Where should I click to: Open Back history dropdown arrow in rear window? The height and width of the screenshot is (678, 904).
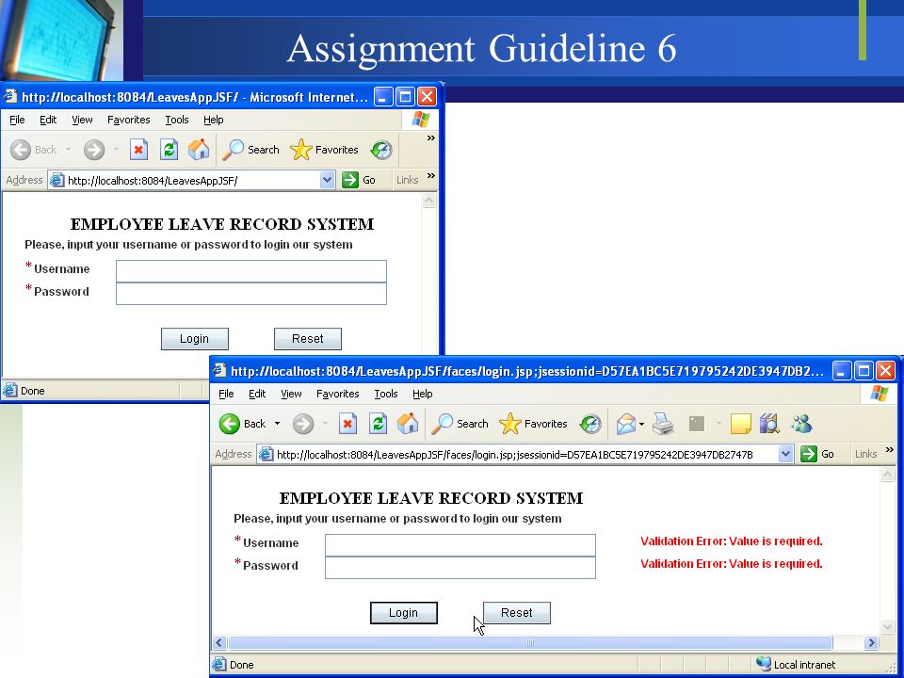click(68, 150)
